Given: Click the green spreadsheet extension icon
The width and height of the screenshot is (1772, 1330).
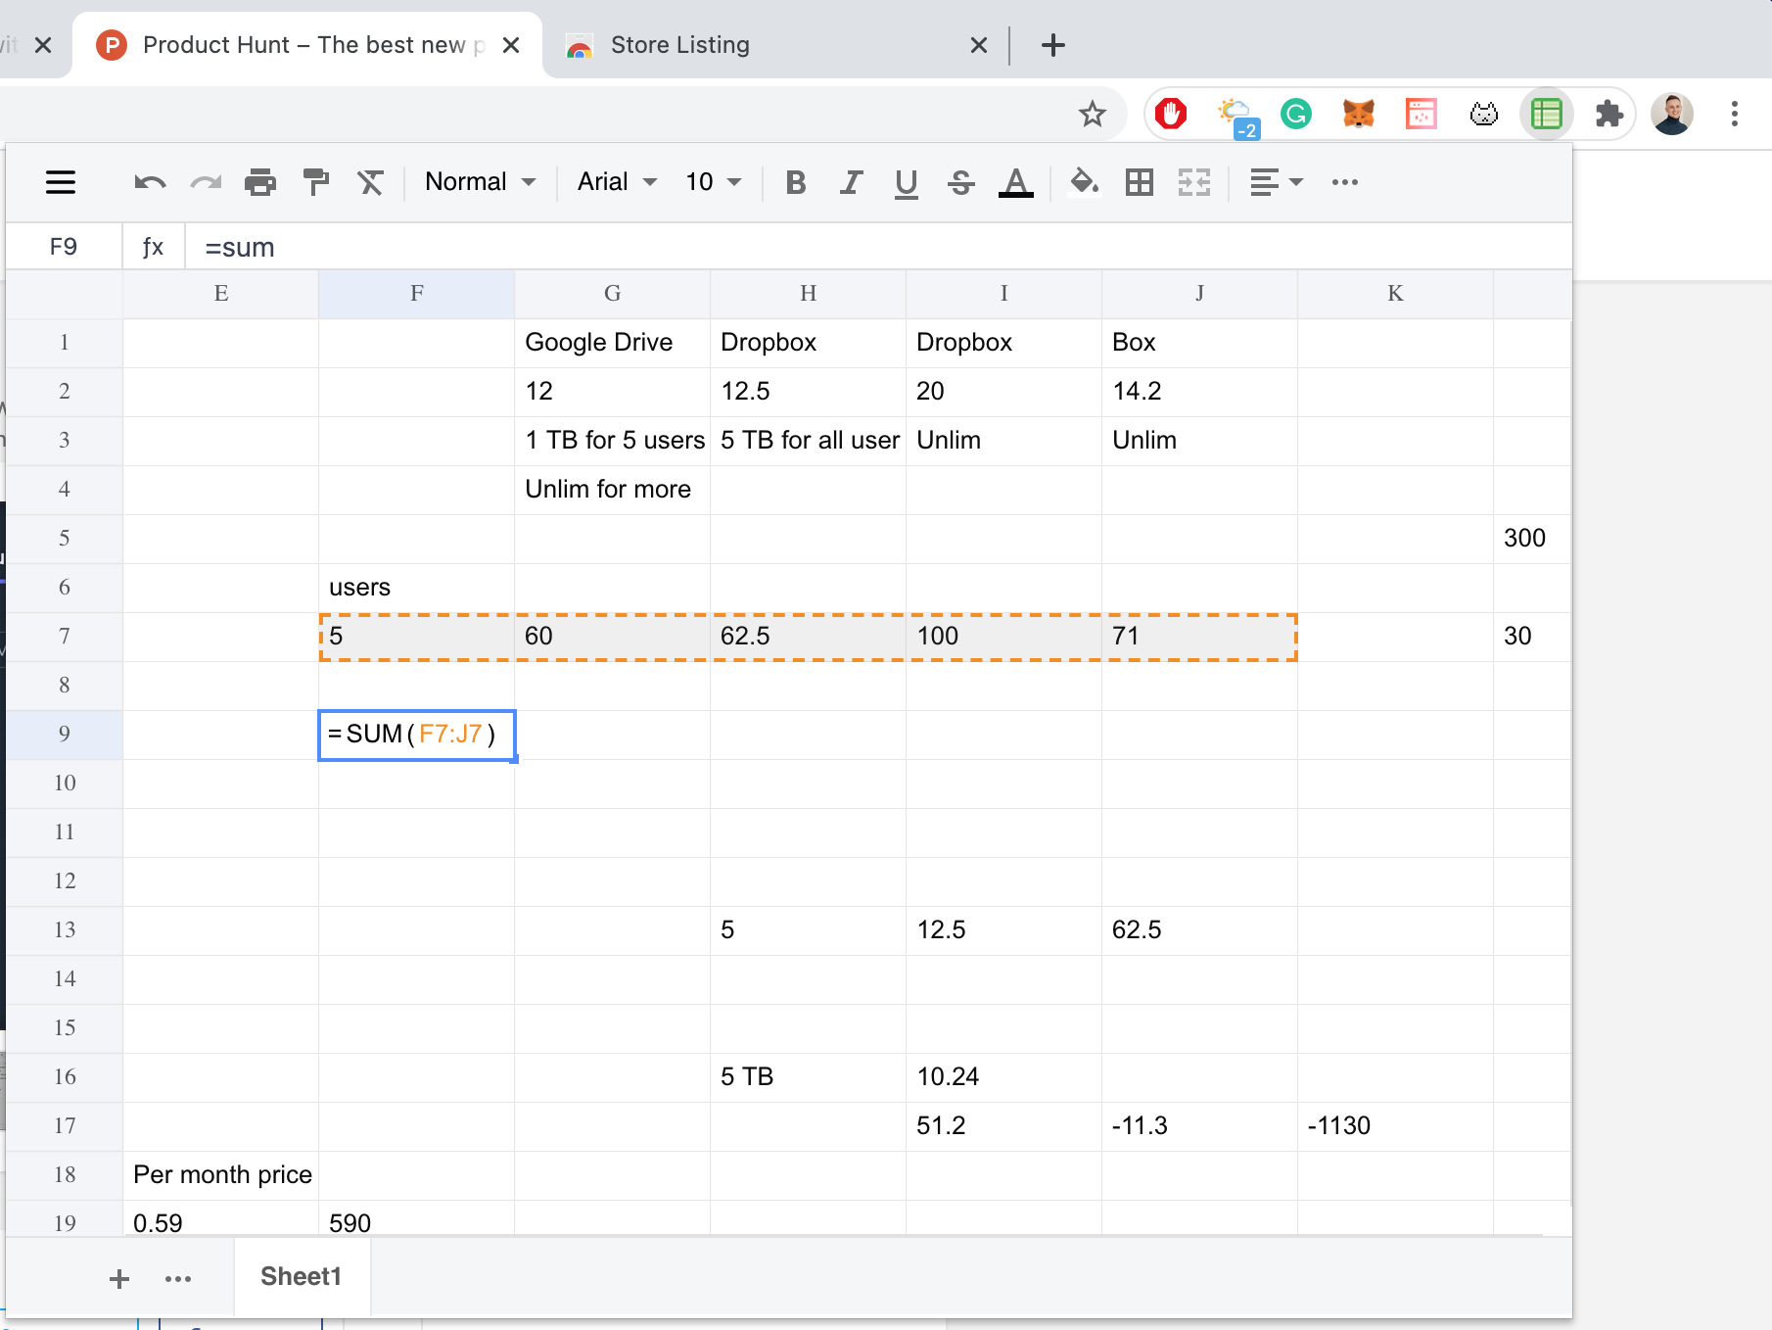Looking at the screenshot, I should tap(1547, 115).
